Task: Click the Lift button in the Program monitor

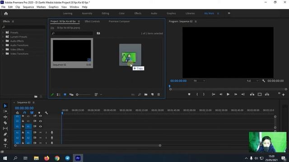Action: coord(252,94)
